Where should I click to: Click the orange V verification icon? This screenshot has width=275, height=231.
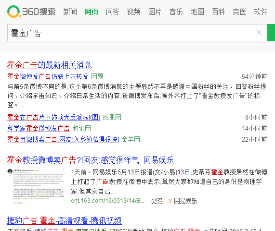point(170,201)
